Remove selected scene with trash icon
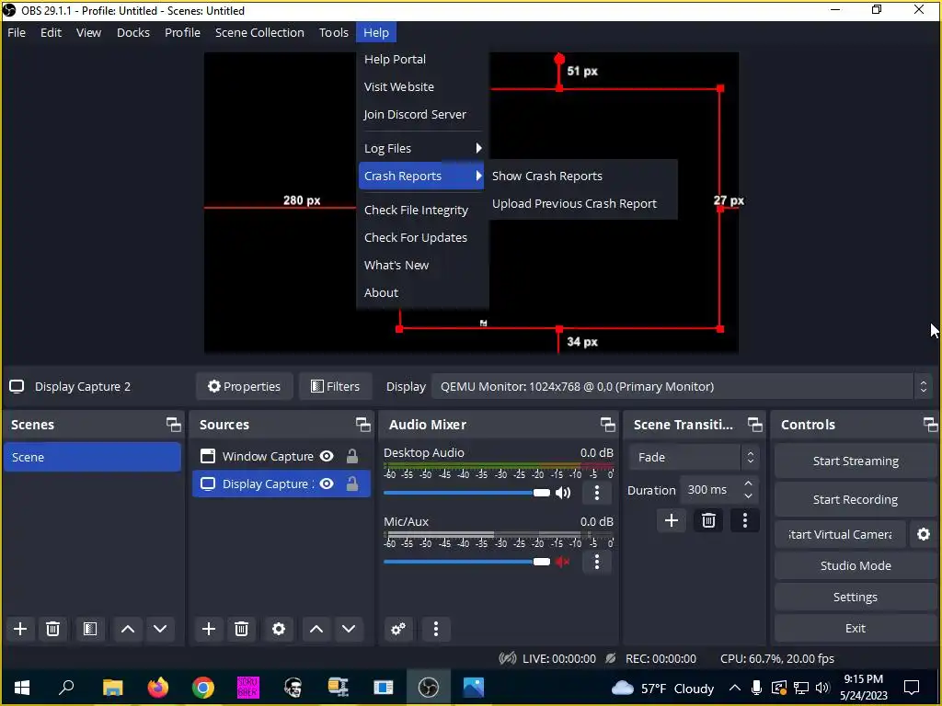The image size is (942, 706). click(52, 629)
